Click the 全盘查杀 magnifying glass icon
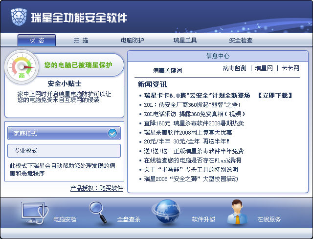The image size is (313, 239). click(x=98, y=212)
